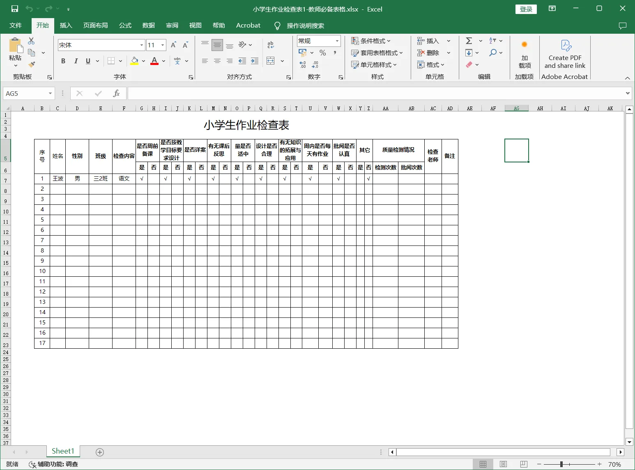Open the Name Box dropdown arrow
The image size is (635, 470).
[51, 93]
